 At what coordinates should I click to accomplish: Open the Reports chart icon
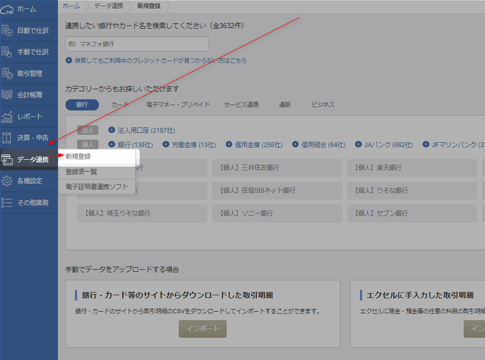click(x=7, y=117)
